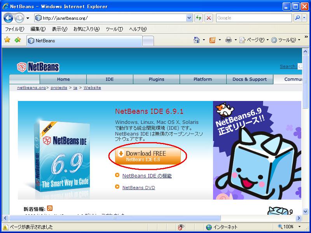Click the Add to Favorites icon

tap(17, 40)
